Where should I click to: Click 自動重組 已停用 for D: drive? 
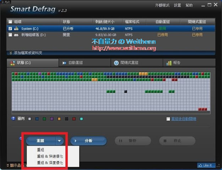tap(163, 35)
